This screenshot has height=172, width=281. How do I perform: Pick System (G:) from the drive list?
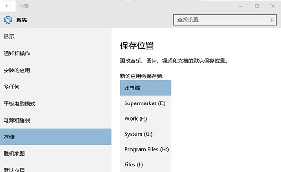tap(146, 134)
